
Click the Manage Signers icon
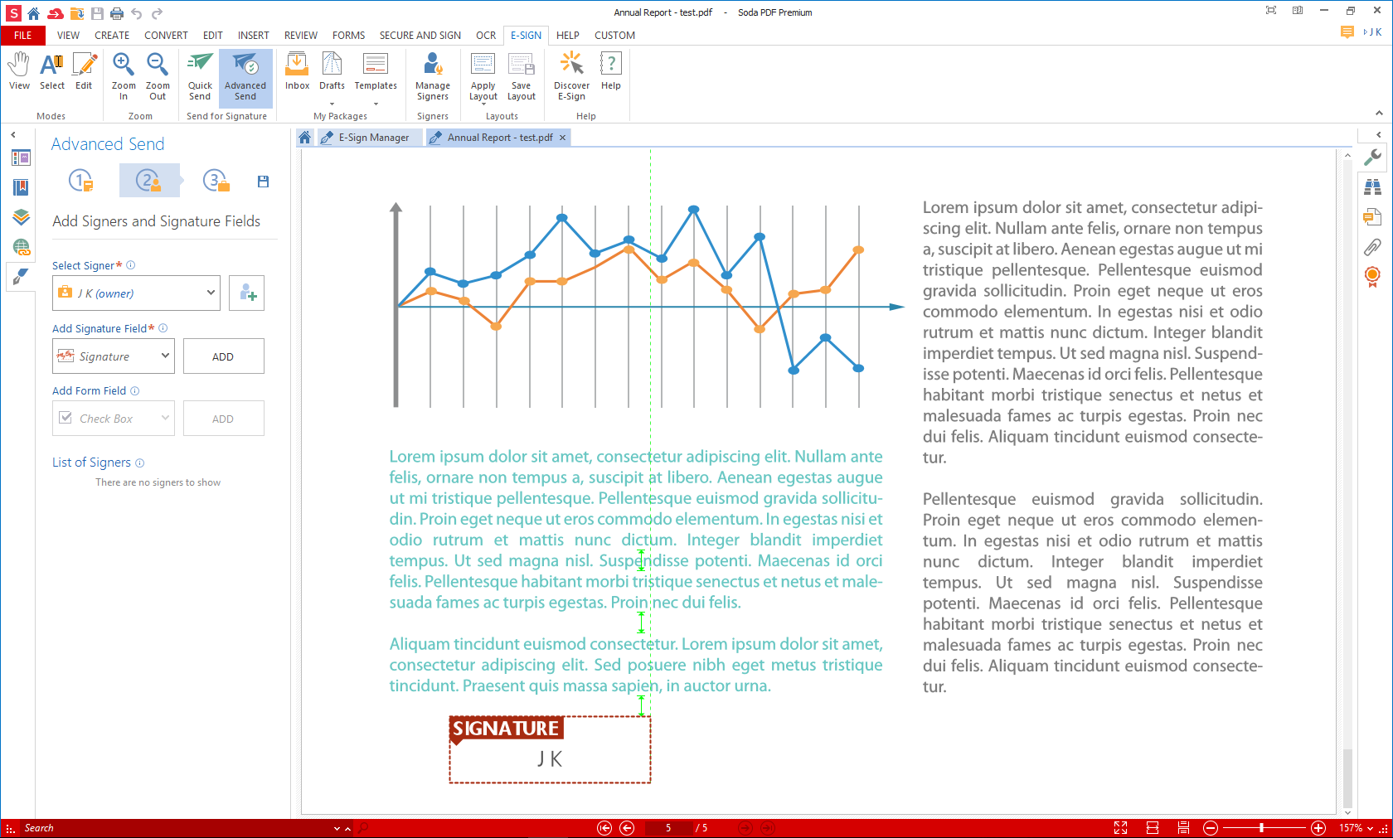click(x=432, y=75)
